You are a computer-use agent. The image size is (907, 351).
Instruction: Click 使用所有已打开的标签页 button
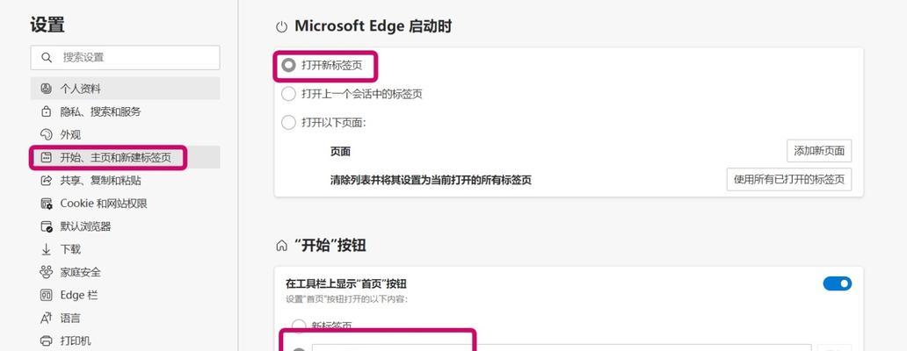pos(789,180)
